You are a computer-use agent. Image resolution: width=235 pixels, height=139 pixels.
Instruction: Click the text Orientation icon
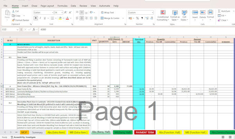tap(91, 12)
